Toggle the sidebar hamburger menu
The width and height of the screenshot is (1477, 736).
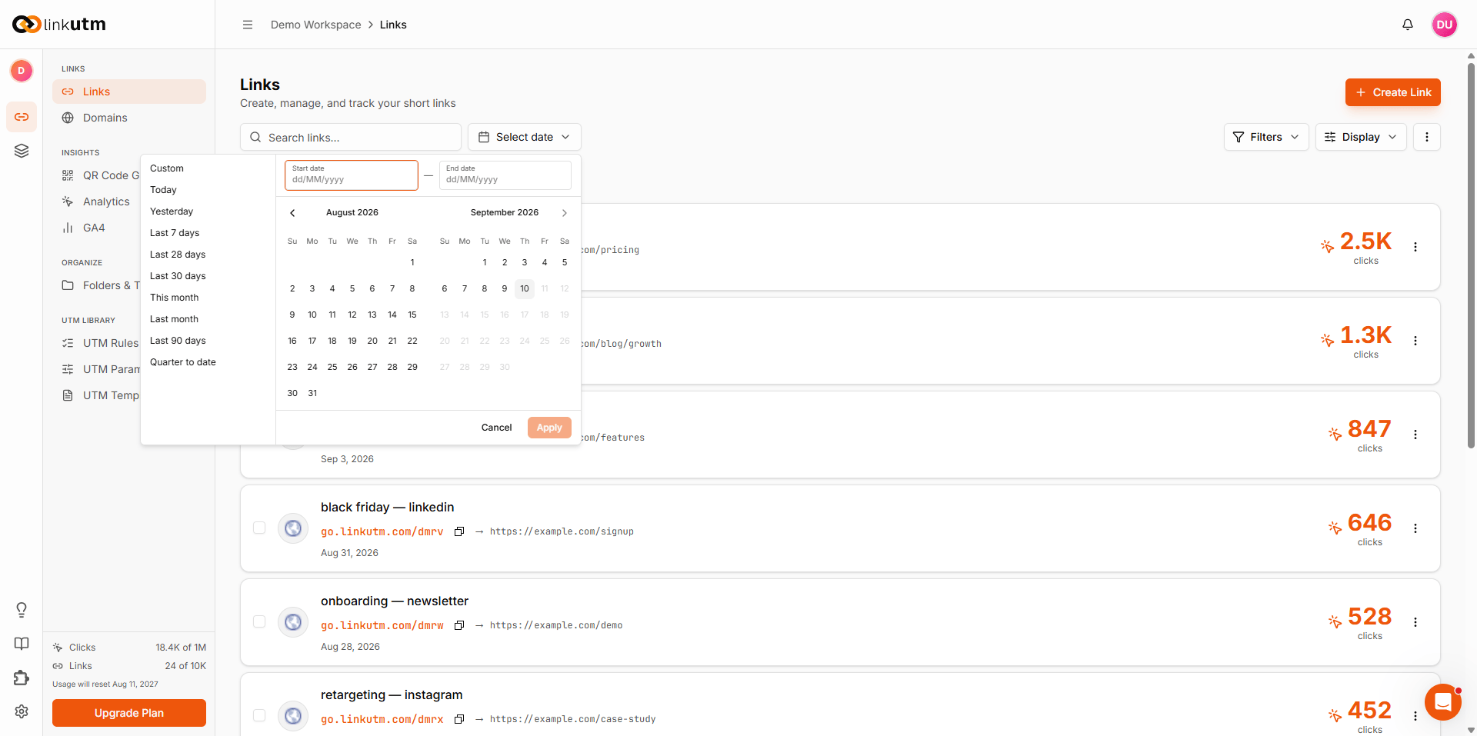click(x=248, y=25)
